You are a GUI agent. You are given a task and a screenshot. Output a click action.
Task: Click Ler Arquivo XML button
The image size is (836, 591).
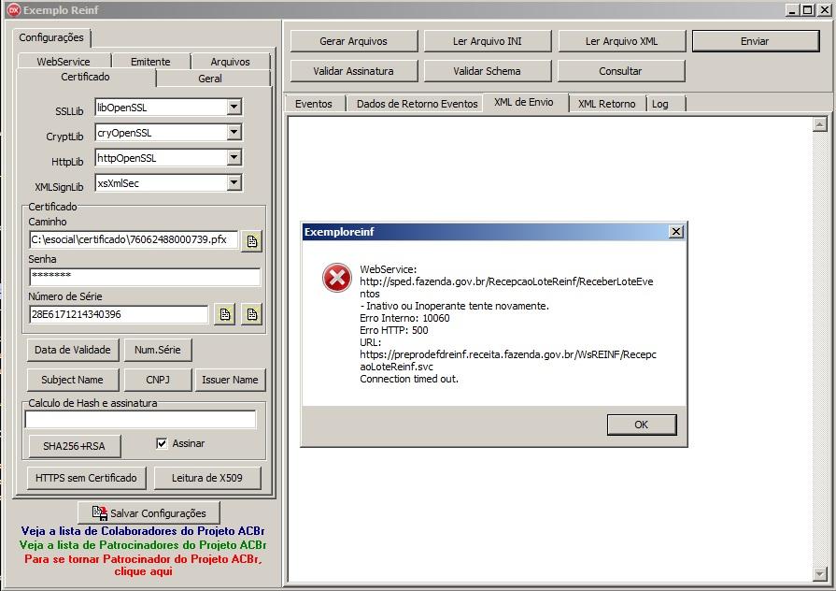point(621,41)
